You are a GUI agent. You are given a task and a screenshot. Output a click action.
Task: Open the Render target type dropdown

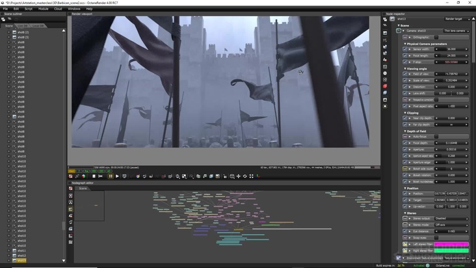pyautogui.click(x=457, y=19)
